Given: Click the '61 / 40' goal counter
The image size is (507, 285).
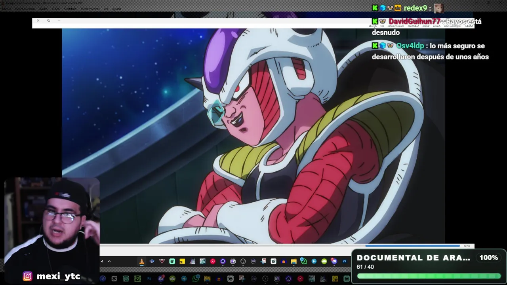Looking at the screenshot, I should coord(365,267).
